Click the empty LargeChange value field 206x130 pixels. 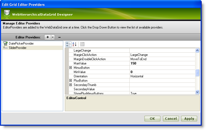(162, 50)
